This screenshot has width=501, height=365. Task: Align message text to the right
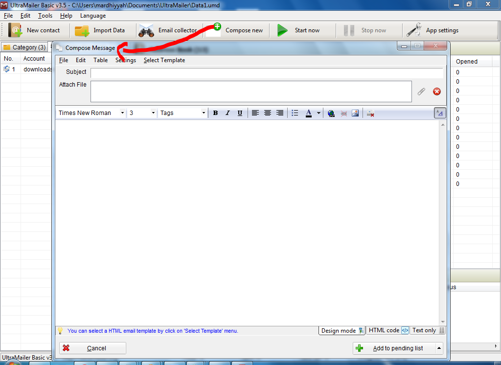[x=279, y=113]
